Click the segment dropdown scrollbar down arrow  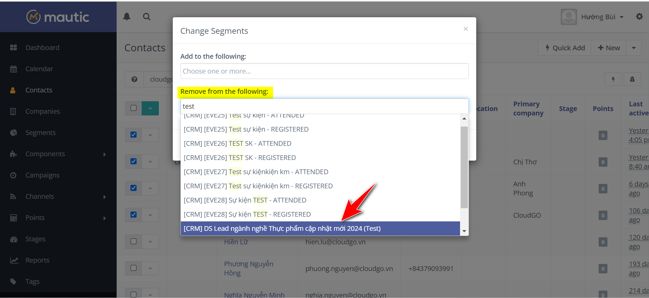pyautogui.click(x=464, y=231)
